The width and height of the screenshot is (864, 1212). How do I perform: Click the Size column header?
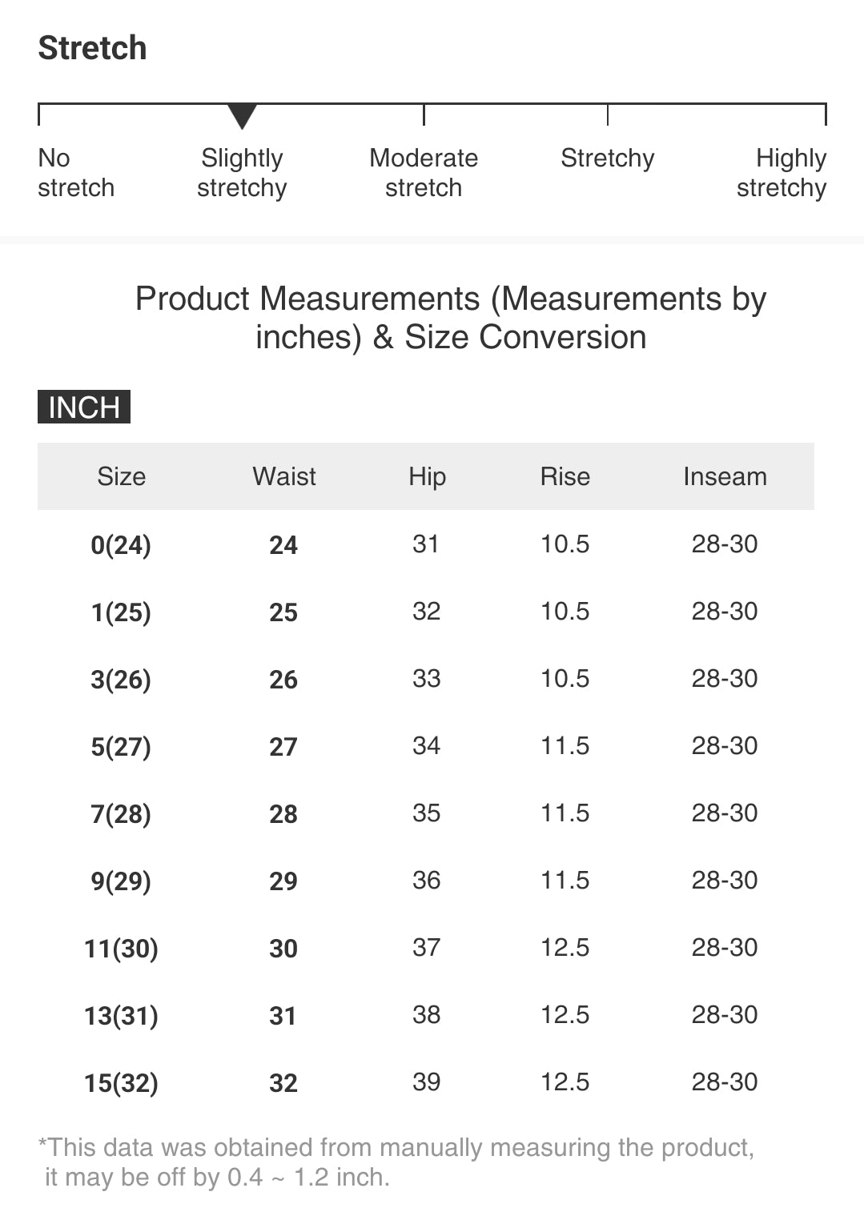tap(122, 476)
